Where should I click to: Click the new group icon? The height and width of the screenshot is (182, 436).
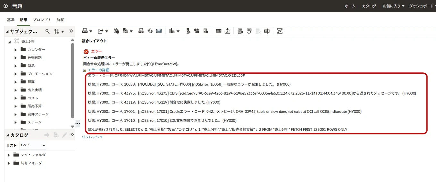point(188,31)
